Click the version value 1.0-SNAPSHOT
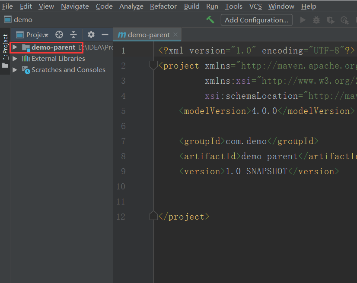Screen dimensions: 357x283 (256, 171)
